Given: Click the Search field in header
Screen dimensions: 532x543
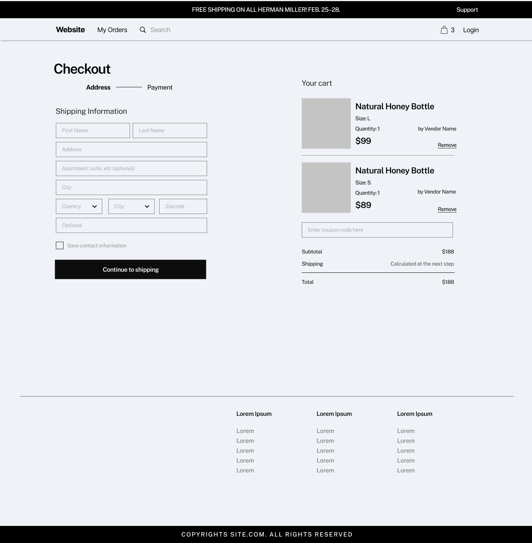Looking at the screenshot, I should (x=160, y=30).
